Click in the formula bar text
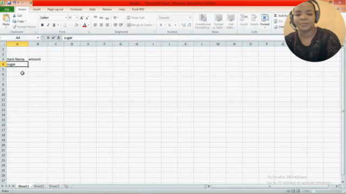The image size is (346, 194). 68,38
